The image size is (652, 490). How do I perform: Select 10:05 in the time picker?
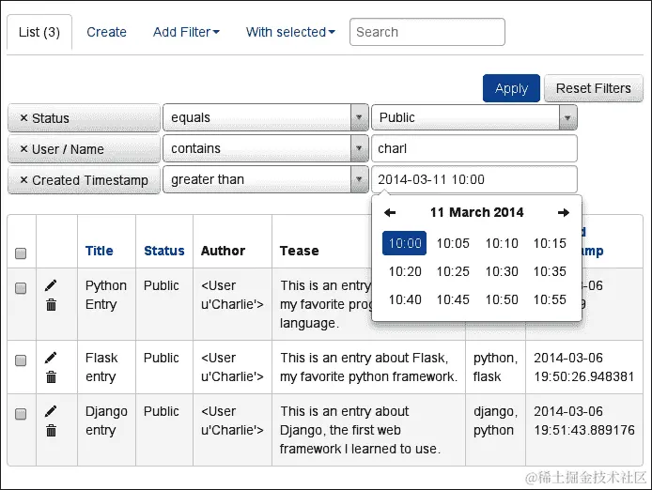point(453,243)
